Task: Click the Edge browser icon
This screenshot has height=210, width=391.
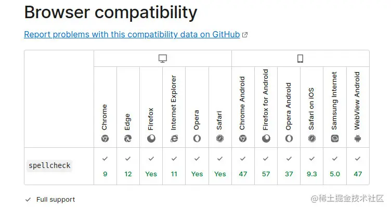Action: point(128,138)
